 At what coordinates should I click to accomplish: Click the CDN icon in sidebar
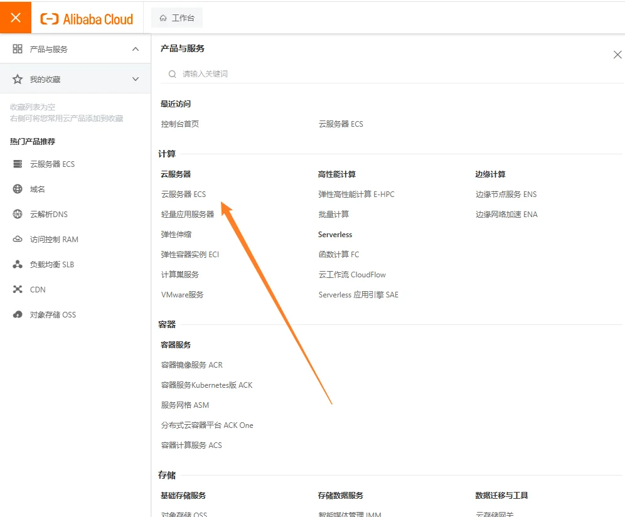click(18, 289)
